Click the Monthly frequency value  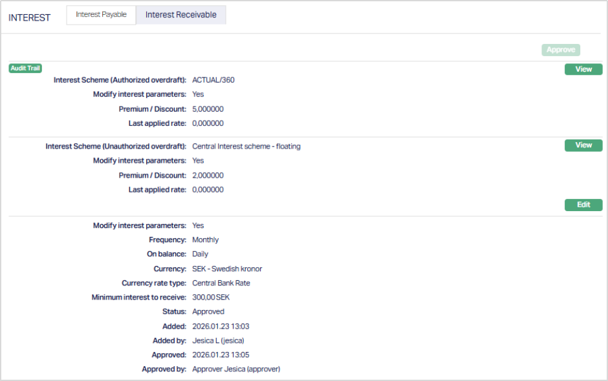click(x=205, y=240)
